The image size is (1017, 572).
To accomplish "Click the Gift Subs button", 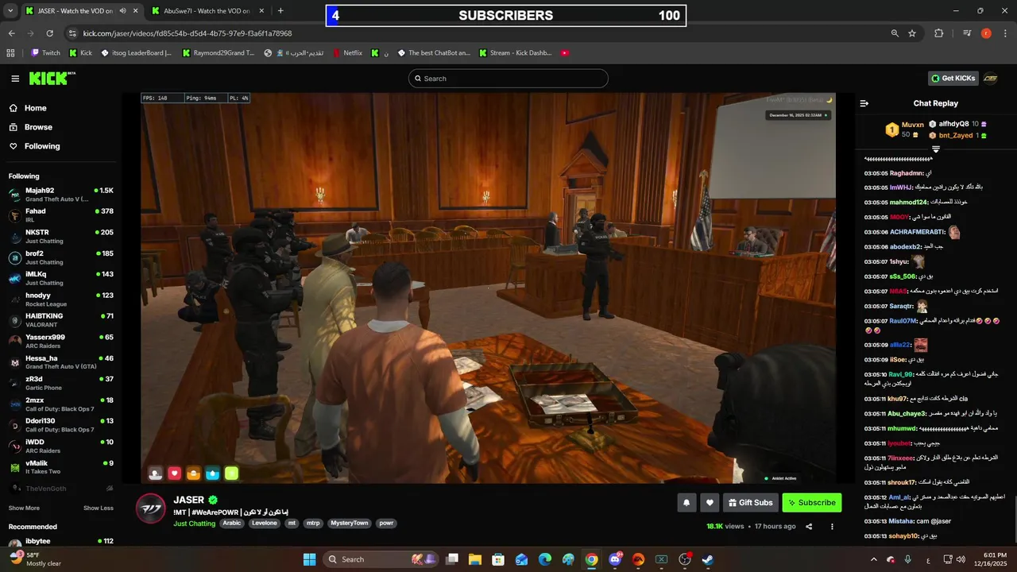I will pyautogui.click(x=750, y=502).
